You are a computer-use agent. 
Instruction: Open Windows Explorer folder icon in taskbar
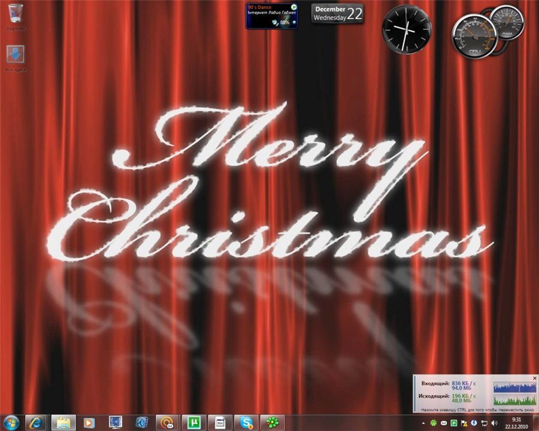coord(63,423)
